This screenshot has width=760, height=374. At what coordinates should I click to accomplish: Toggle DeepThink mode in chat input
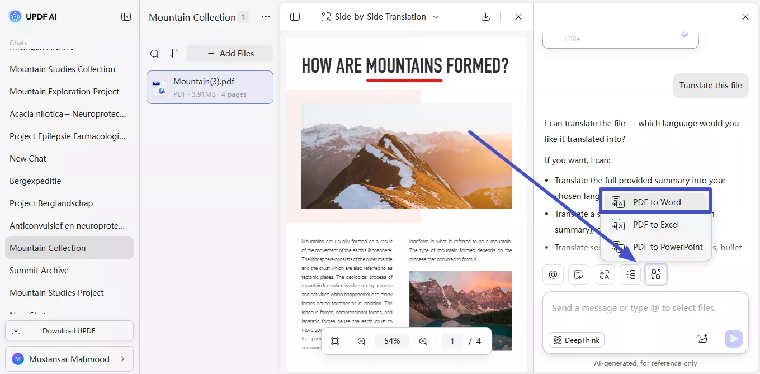tap(576, 339)
